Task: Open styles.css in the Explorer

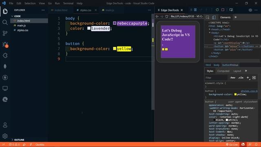Action: [x=29, y=30]
